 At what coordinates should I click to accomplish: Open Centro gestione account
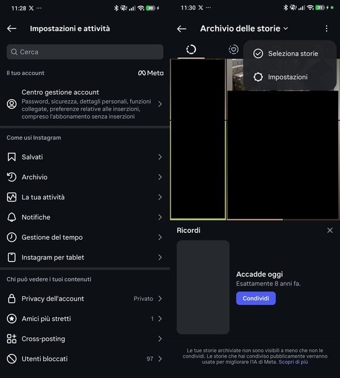pyautogui.click(x=85, y=104)
